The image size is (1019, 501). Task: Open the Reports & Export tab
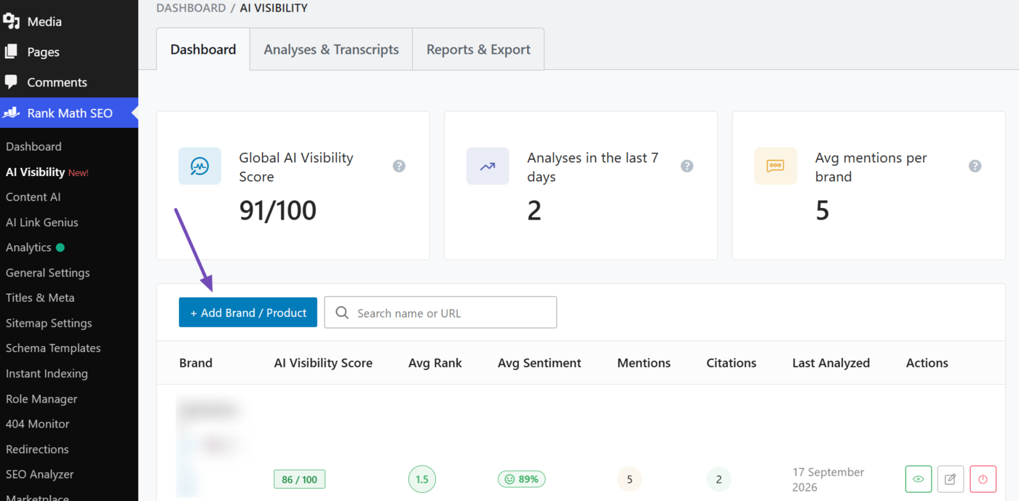pos(478,49)
